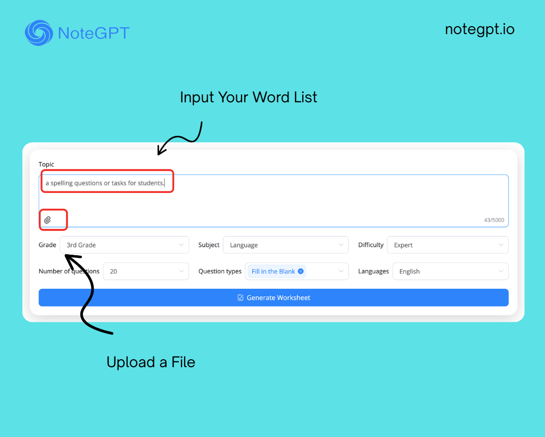
Task: Click the Languages label
Action: (373, 271)
